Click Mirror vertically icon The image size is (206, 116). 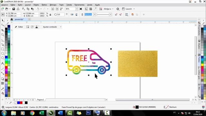tap(77, 15)
